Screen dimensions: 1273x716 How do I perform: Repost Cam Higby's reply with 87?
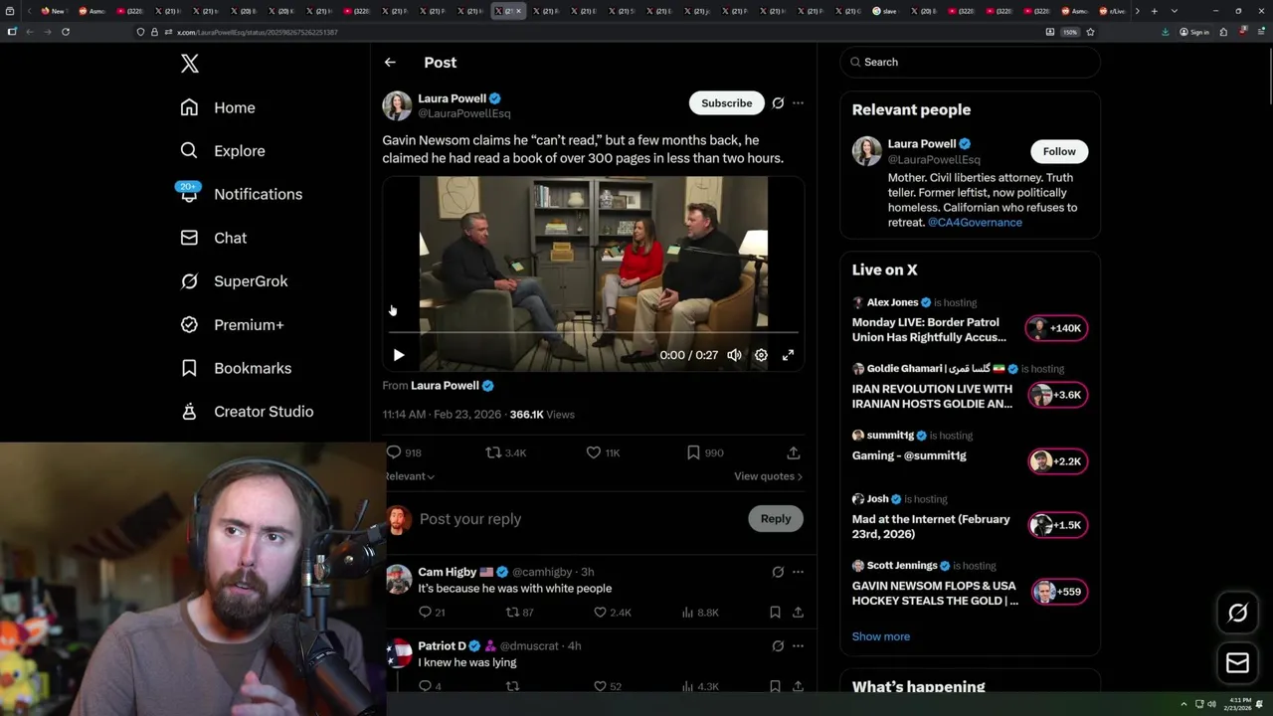click(x=519, y=613)
